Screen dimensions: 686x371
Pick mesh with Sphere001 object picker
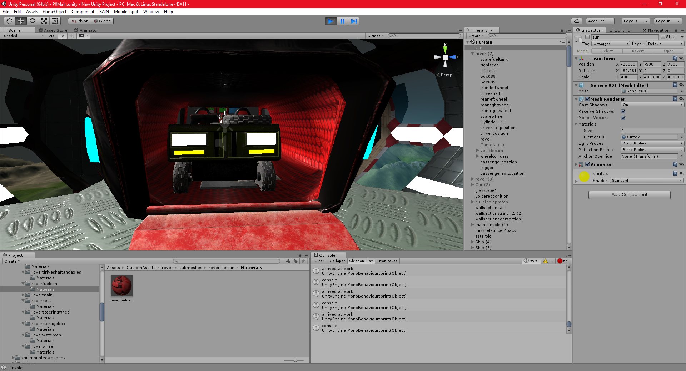[682, 91]
